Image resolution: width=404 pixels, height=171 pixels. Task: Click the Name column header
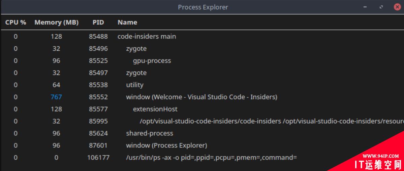point(127,22)
